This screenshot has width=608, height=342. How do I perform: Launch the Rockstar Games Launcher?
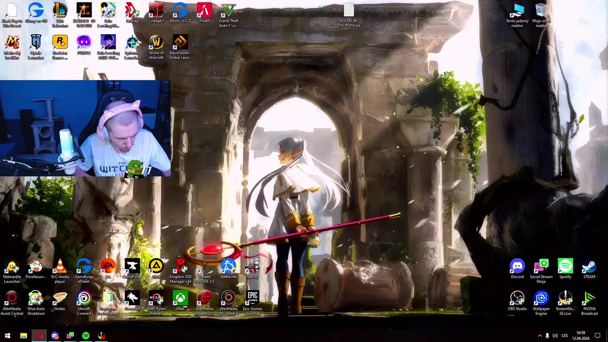pyautogui.click(x=60, y=47)
